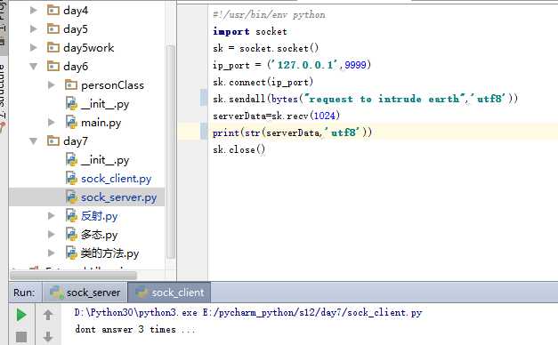Image resolution: width=558 pixels, height=345 pixels.
Task: Open 多态.py from the tree
Action: pyautogui.click(x=100, y=235)
